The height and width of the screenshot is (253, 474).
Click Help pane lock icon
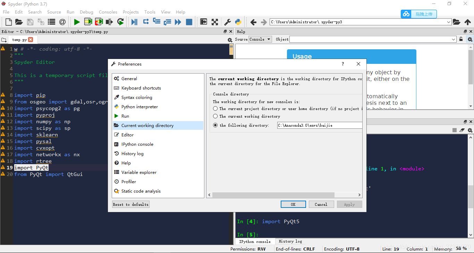point(461,39)
